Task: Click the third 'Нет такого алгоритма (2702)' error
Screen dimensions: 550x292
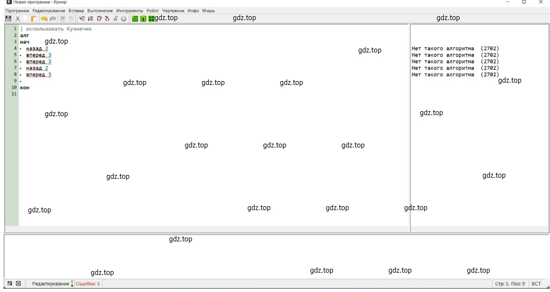Action: click(x=455, y=61)
